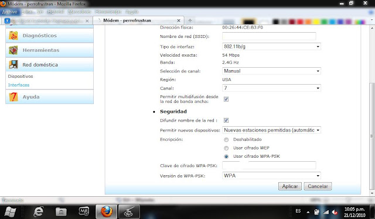The width and height of the screenshot is (375, 219).
Task: Open a new tab with plus button
Action: tap(190, 20)
